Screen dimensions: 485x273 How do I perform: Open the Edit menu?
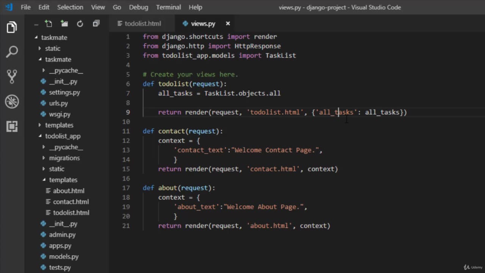44,7
